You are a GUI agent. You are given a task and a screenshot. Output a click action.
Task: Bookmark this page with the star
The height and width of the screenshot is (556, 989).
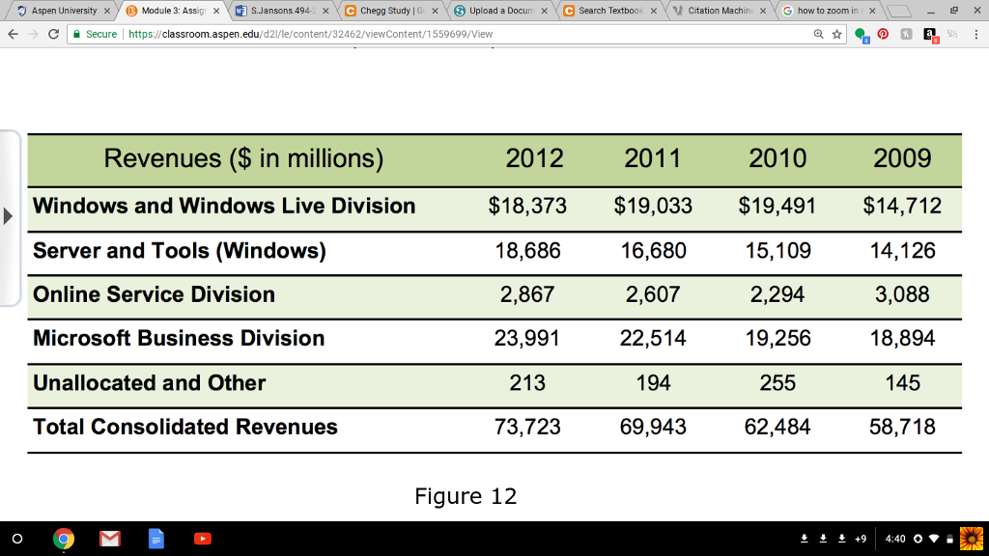pyautogui.click(x=837, y=34)
